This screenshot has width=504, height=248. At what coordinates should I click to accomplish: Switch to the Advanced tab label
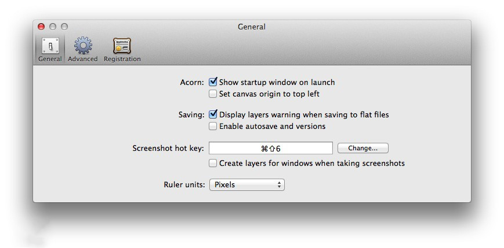tap(82, 60)
